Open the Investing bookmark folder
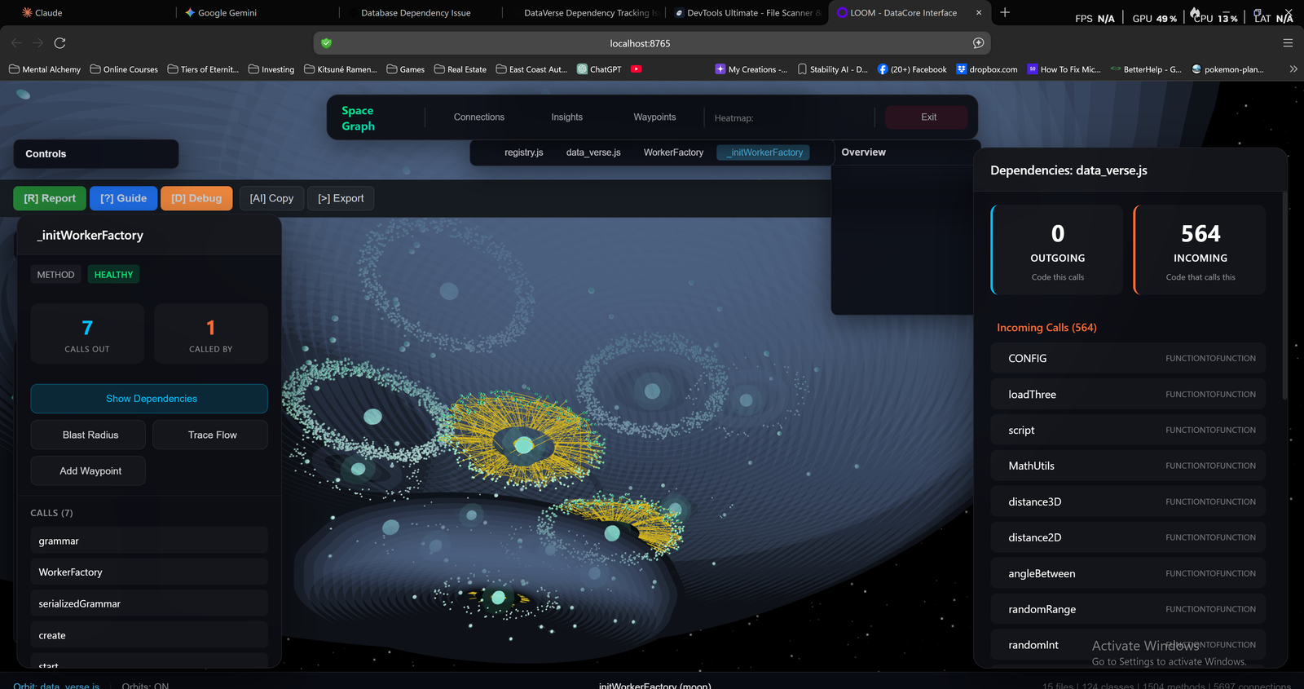 coord(271,69)
